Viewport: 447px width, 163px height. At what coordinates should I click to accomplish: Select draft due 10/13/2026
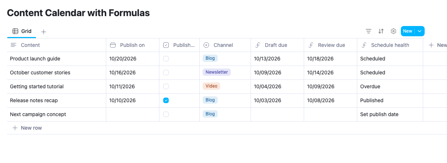pos(277,59)
